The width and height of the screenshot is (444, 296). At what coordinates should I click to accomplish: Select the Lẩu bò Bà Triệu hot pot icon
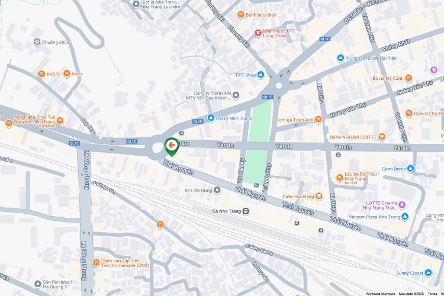340,178
